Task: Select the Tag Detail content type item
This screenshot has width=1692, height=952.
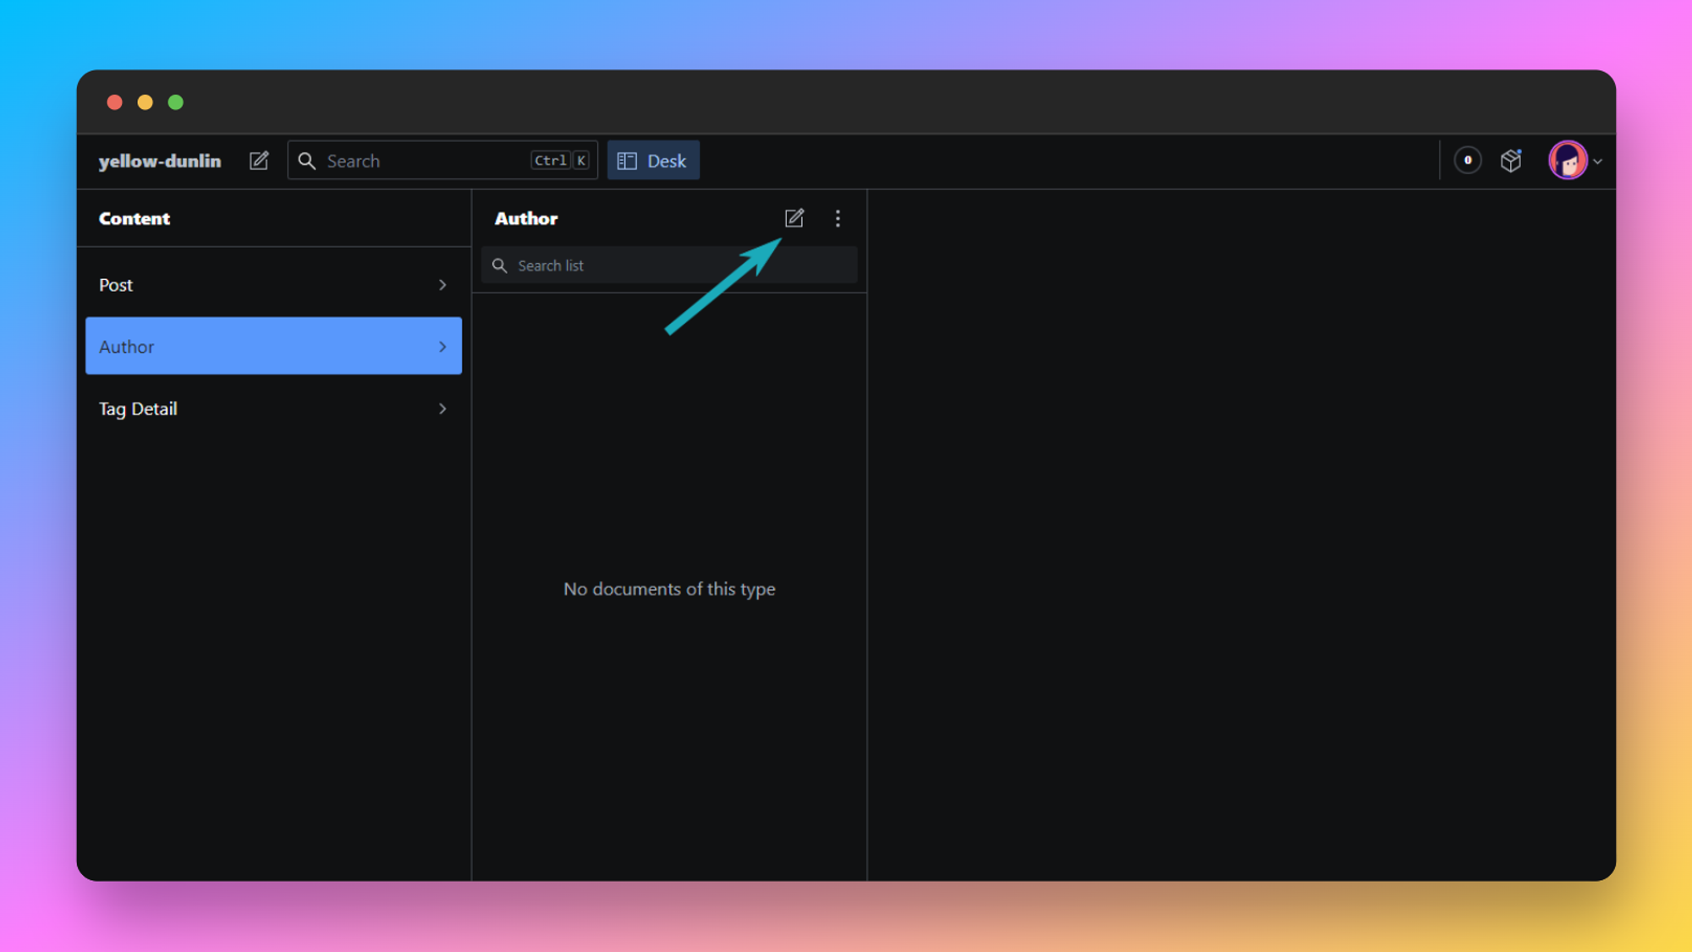Action: pos(273,408)
